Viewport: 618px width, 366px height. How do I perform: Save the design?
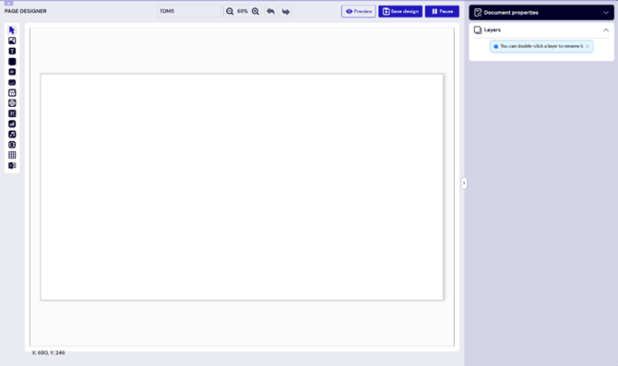tap(400, 11)
